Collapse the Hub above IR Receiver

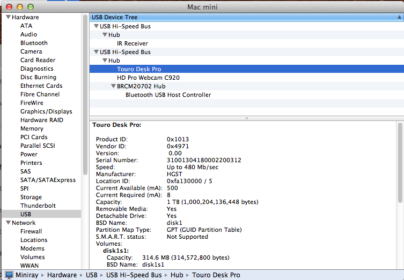(x=105, y=35)
